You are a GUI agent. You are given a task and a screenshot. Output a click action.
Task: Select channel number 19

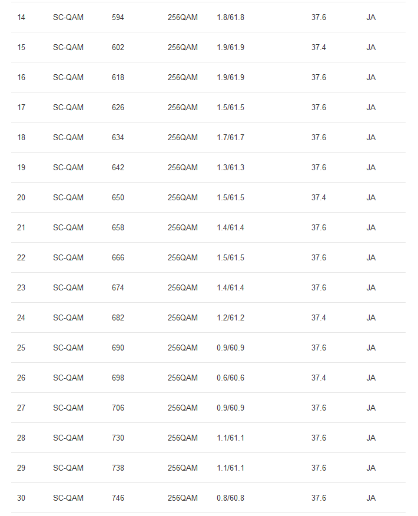[x=21, y=168]
